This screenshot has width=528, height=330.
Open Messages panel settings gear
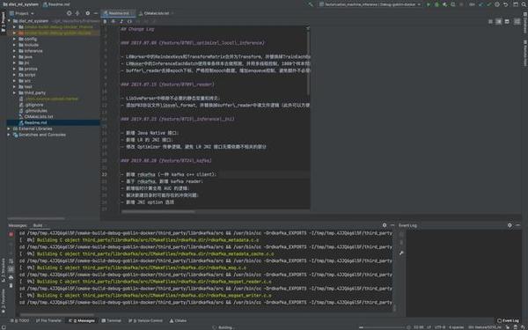[x=385, y=225]
